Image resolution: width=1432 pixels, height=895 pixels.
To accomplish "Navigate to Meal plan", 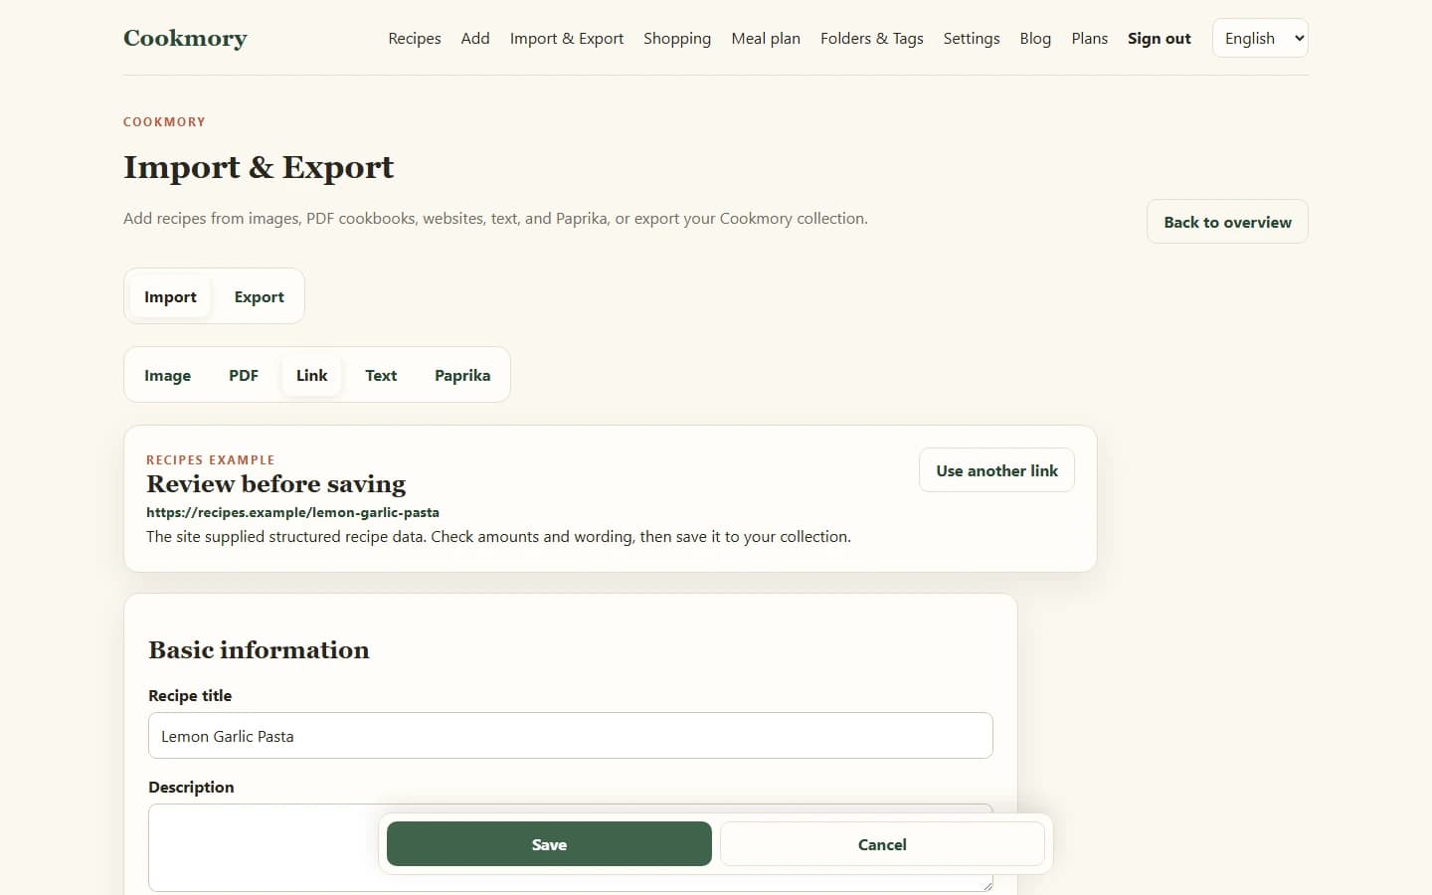I will click(x=766, y=38).
